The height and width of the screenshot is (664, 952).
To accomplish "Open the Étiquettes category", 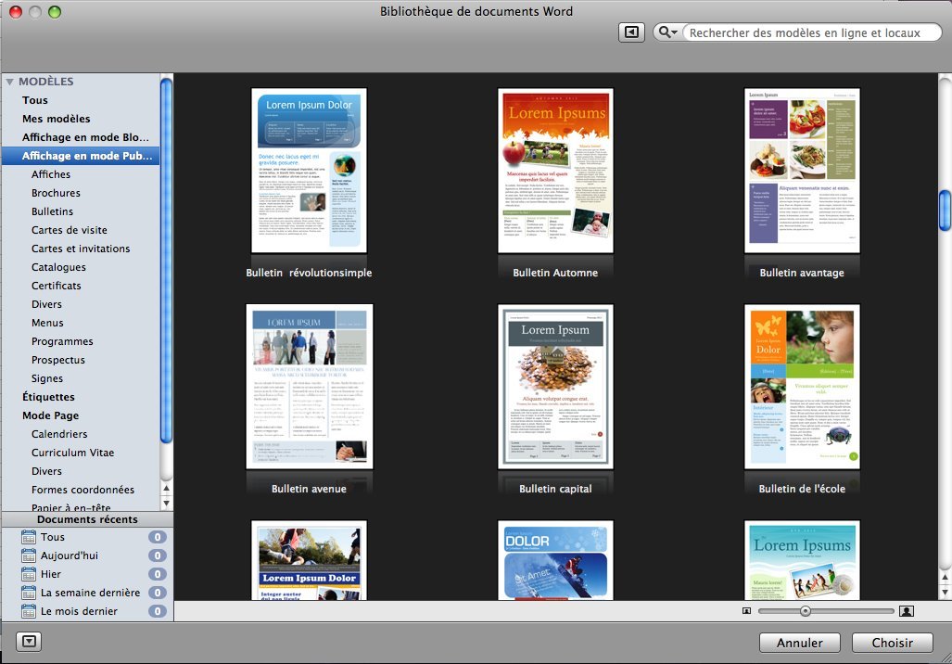I will click(48, 397).
